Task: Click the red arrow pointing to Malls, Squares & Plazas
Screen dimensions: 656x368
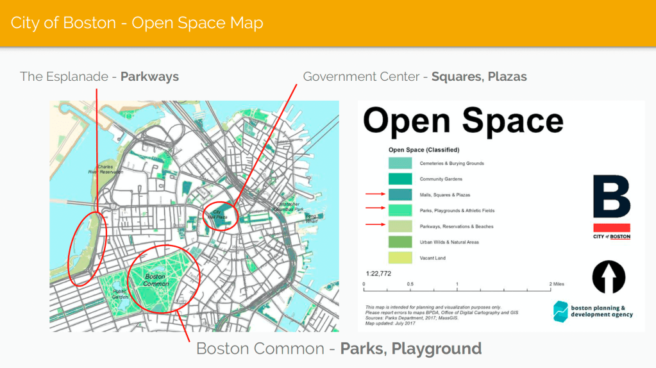Action: click(x=374, y=194)
